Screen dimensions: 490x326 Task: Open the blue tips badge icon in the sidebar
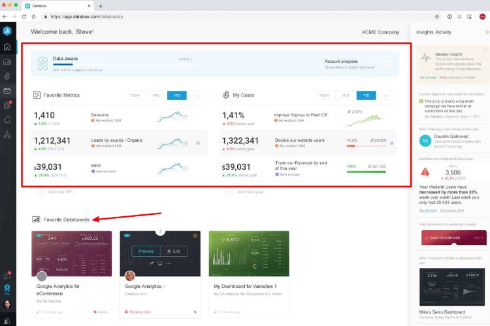point(7,289)
